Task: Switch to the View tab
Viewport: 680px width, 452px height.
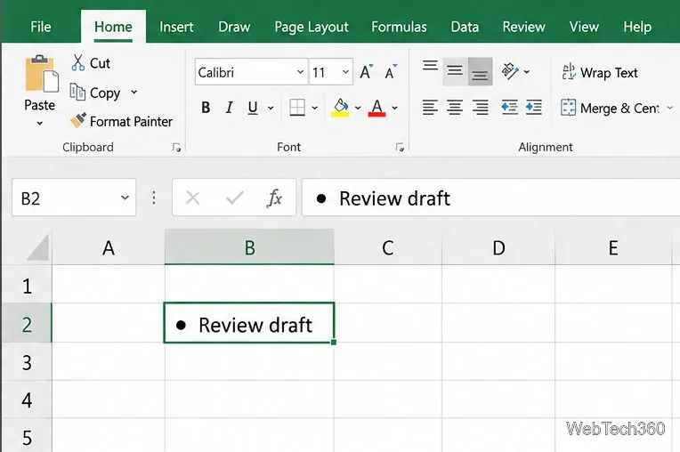Action: coord(584,27)
